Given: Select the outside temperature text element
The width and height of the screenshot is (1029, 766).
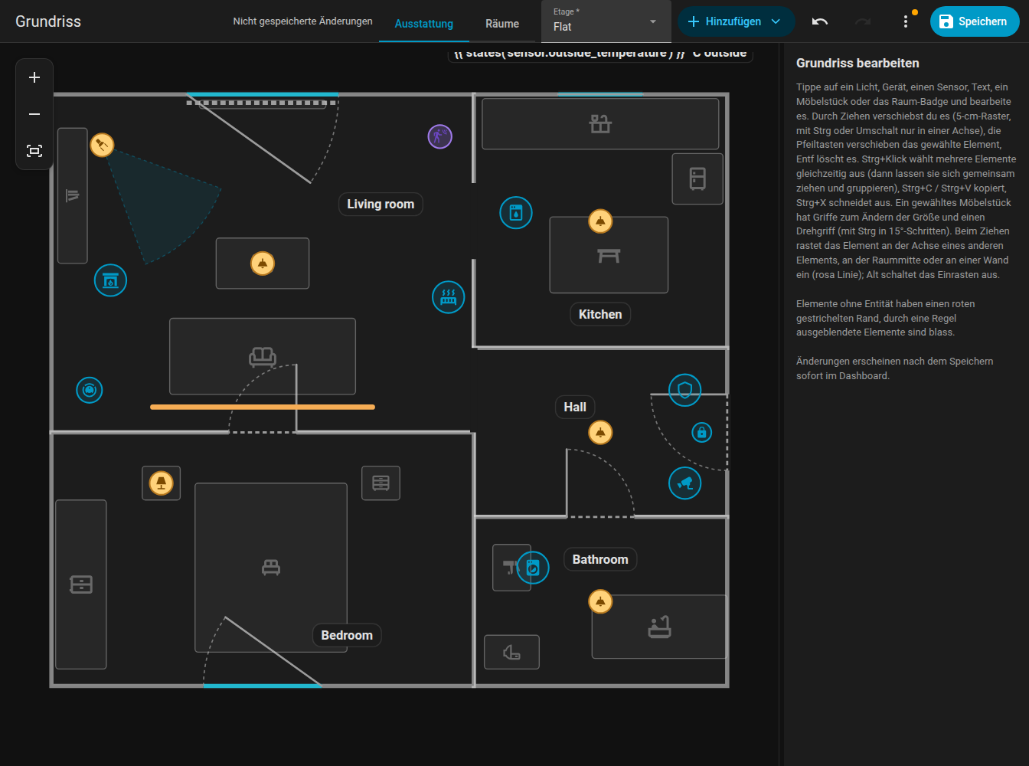Looking at the screenshot, I should click(600, 54).
